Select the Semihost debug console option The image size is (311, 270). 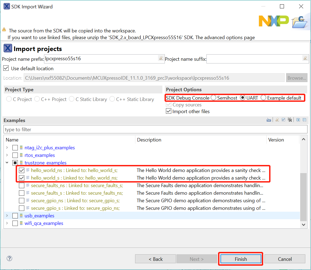click(x=213, y=98)
